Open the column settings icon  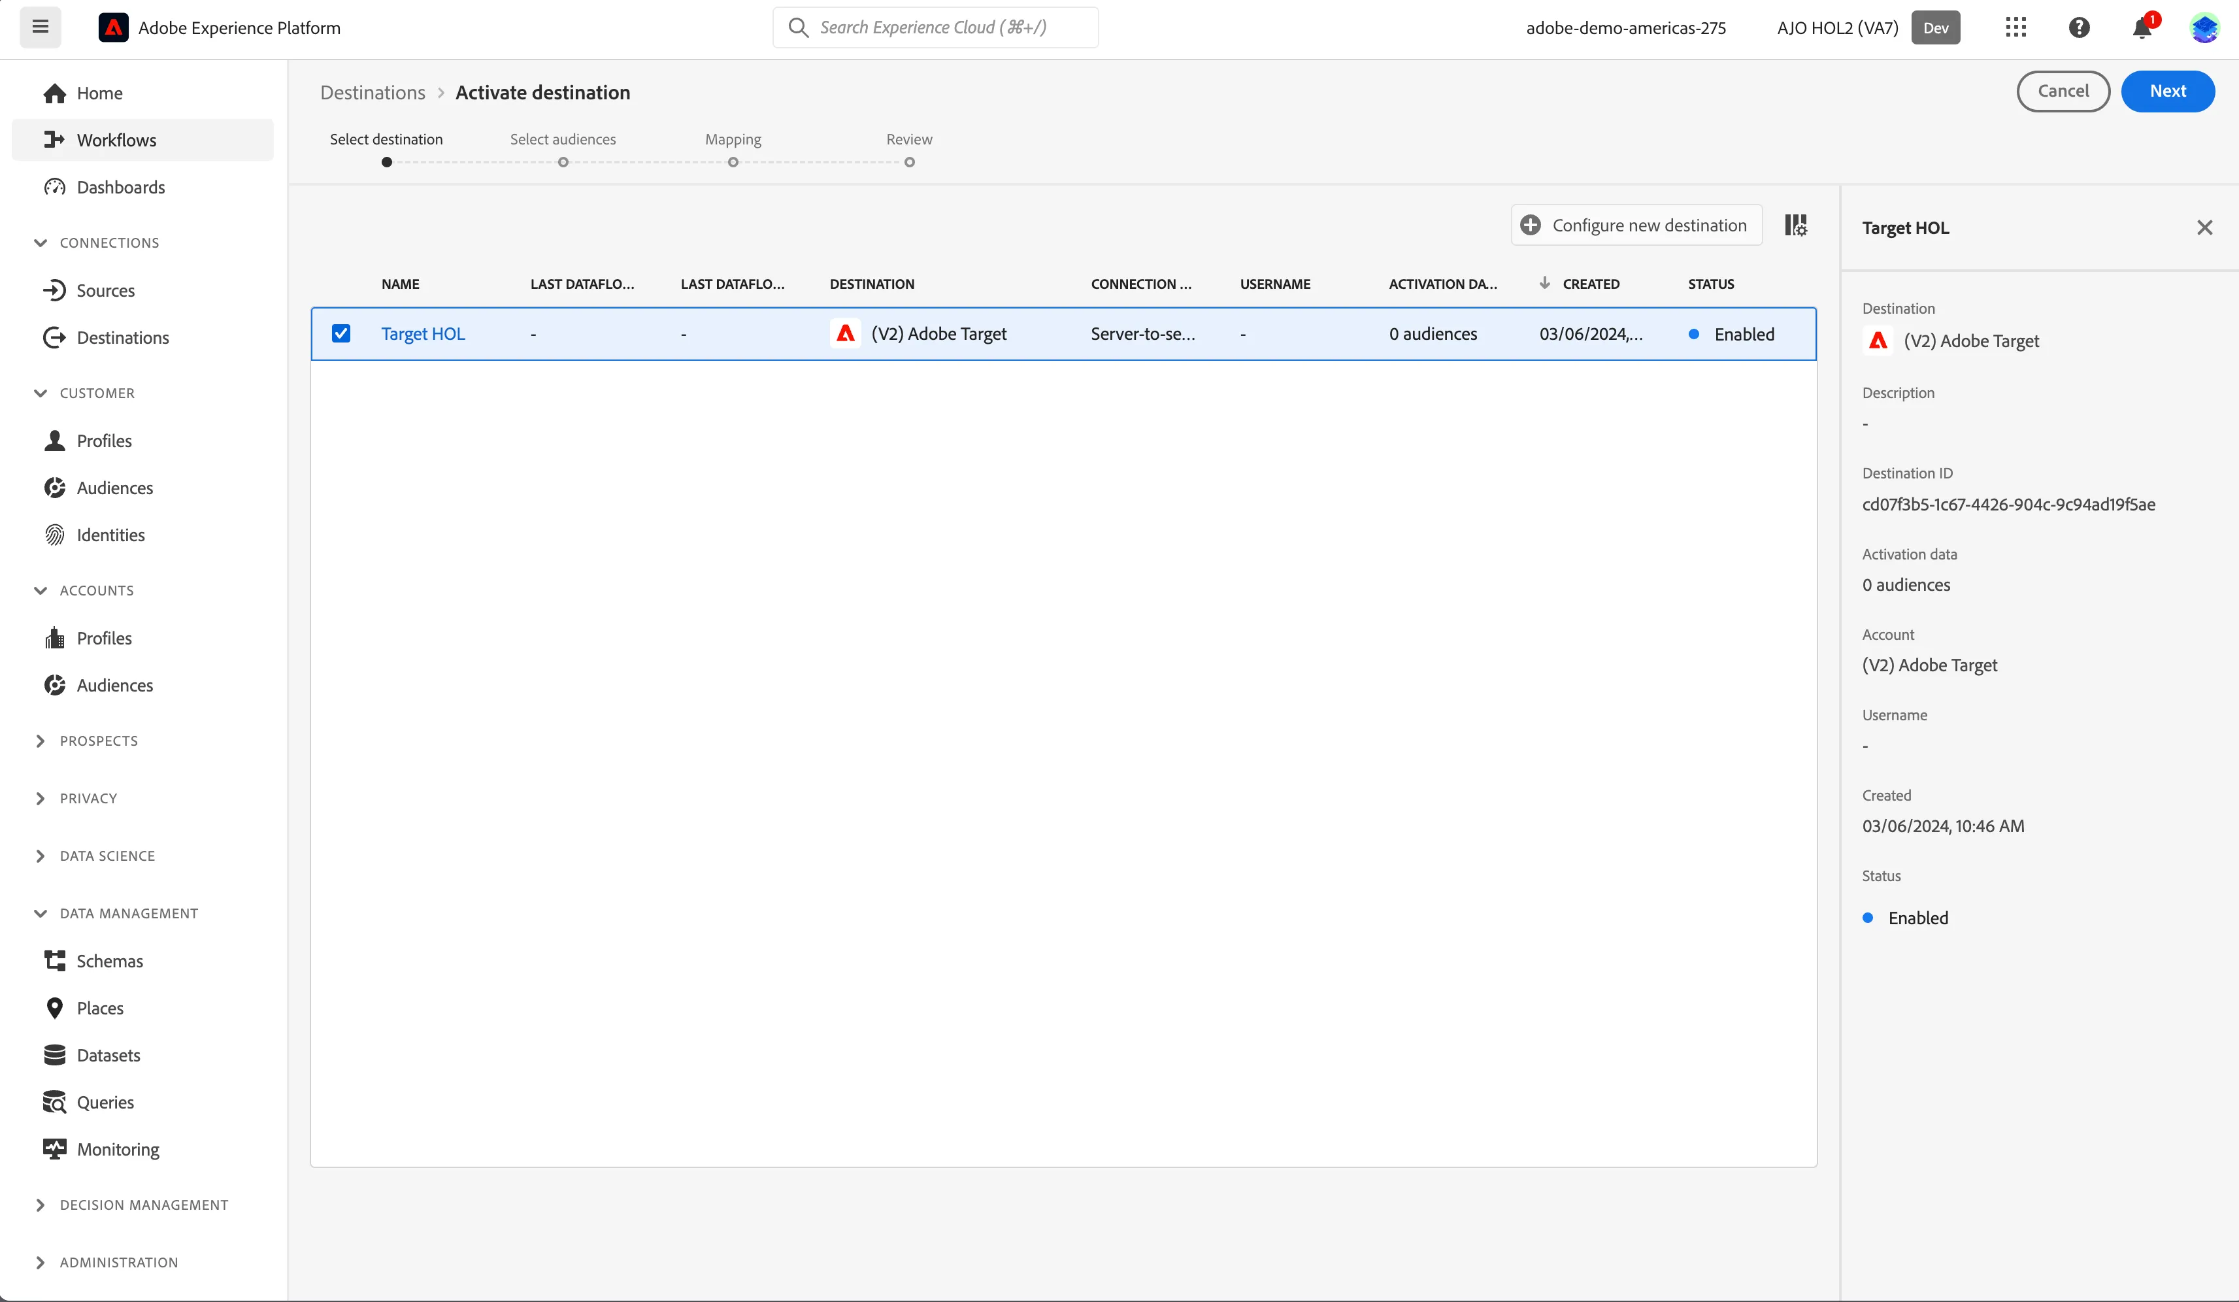(x=1795, y=225)
